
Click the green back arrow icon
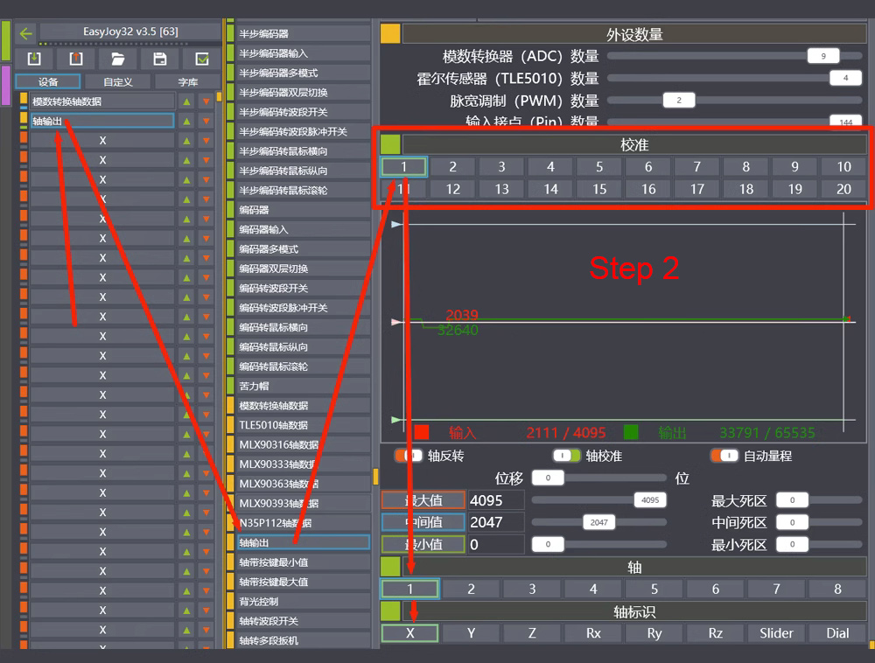pyautogui.click(x=25, y=33)
